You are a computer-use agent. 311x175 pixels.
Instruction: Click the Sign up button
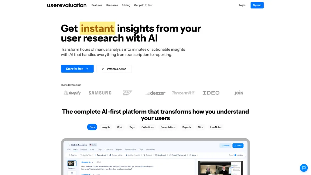tap(257, 5)
